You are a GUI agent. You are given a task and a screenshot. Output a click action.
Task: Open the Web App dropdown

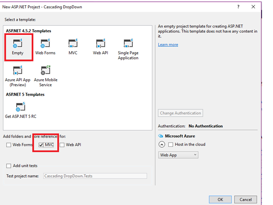tap(178, 155)
